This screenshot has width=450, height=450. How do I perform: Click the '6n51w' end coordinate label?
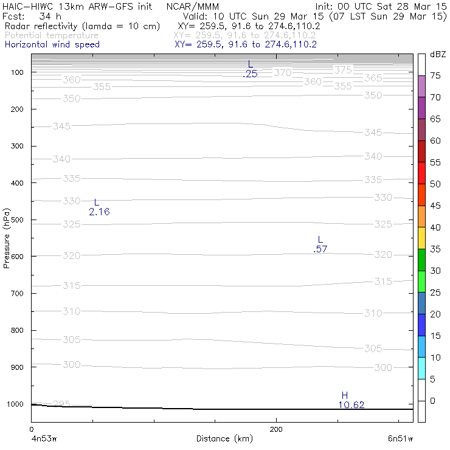click(x=400, y=439)
